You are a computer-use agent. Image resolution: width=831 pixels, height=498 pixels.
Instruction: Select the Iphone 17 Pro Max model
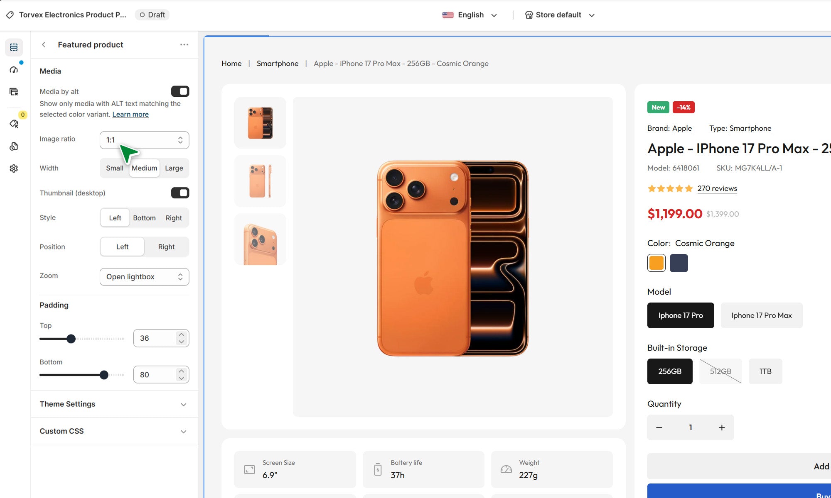761,315
